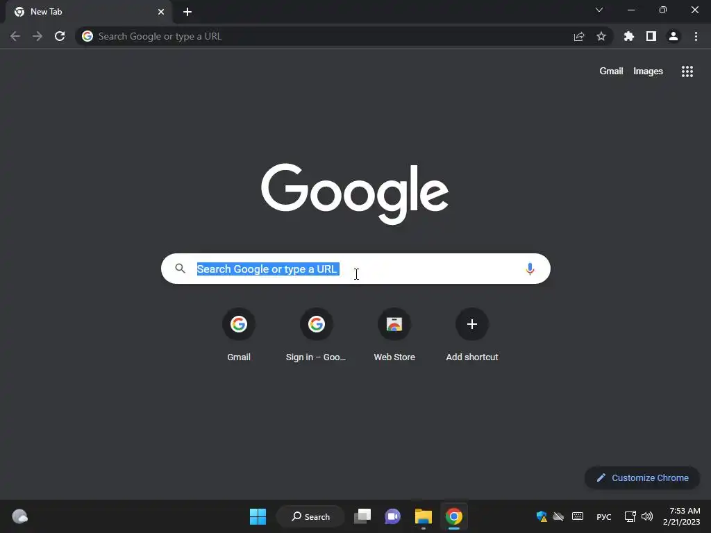
Task: Open the Extensions puzzle icon
Action: click(629, 36)
